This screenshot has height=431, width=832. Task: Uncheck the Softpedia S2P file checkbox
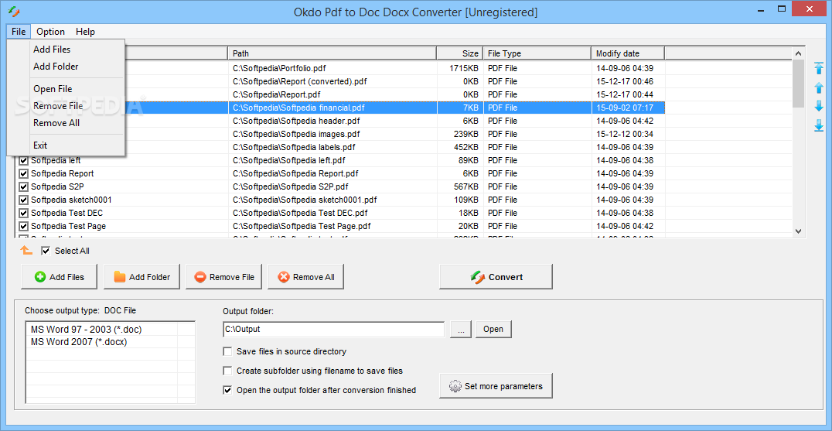(x=23, y=186)
